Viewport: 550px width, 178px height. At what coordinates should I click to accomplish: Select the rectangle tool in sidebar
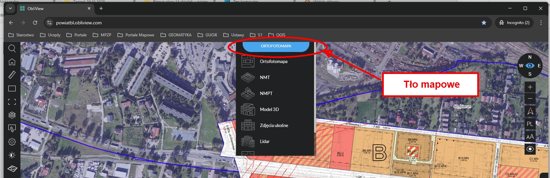point(12,88)
